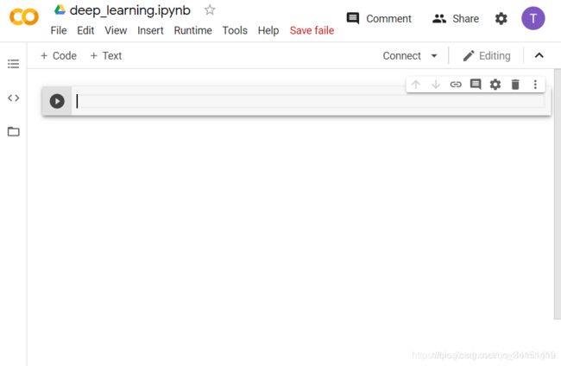Open the code snippets sidebar
Screen dimensions: 561x366
point(13,98)
